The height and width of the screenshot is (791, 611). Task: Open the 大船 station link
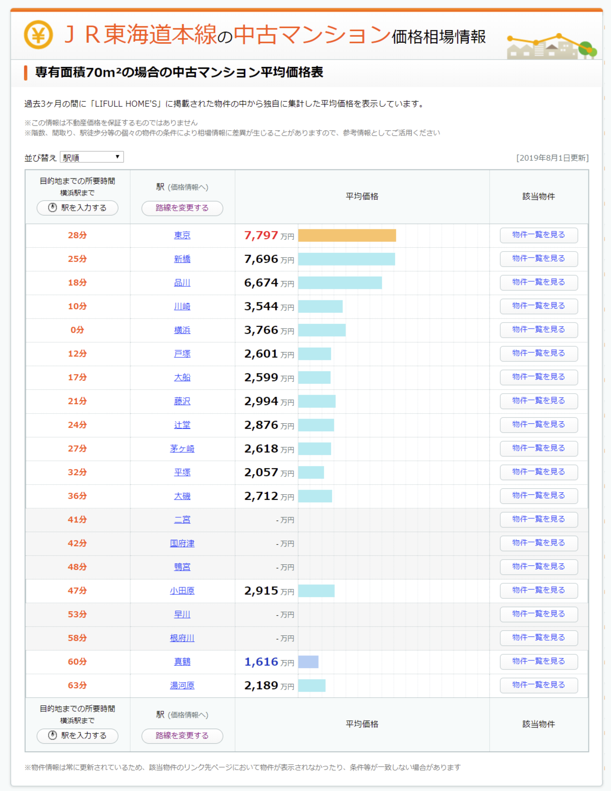[x=182, y=377]
